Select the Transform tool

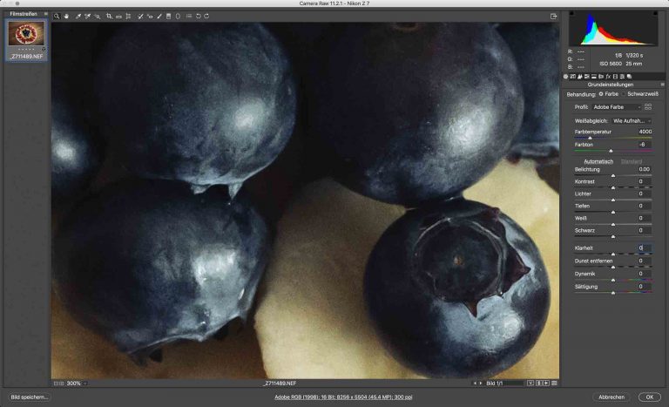click(x=128, y=17)
